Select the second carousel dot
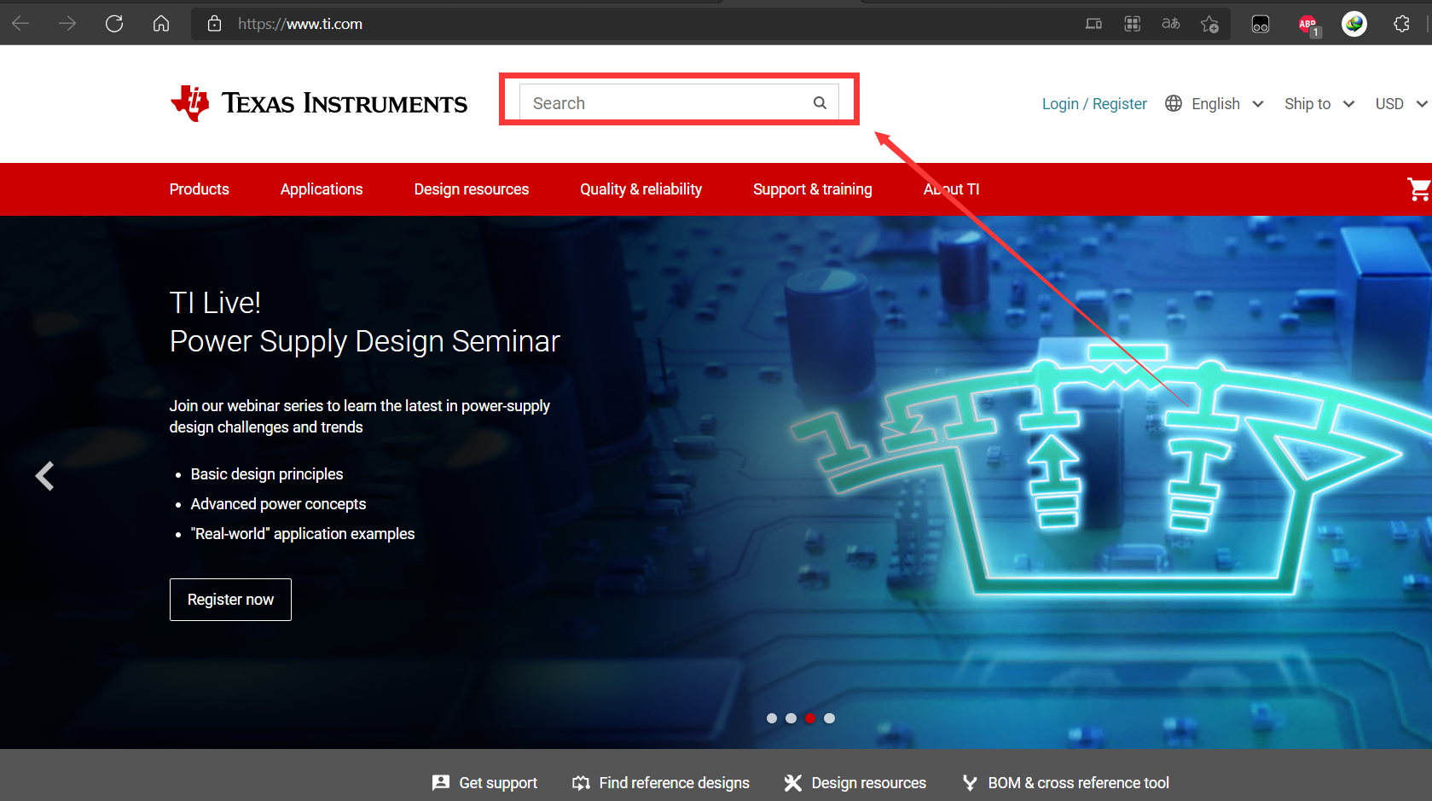1432x801 pixels. 791,718
